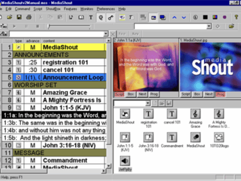
Task: Click the Amazing Grace song icon in ShoutBox
Action: 195,114
